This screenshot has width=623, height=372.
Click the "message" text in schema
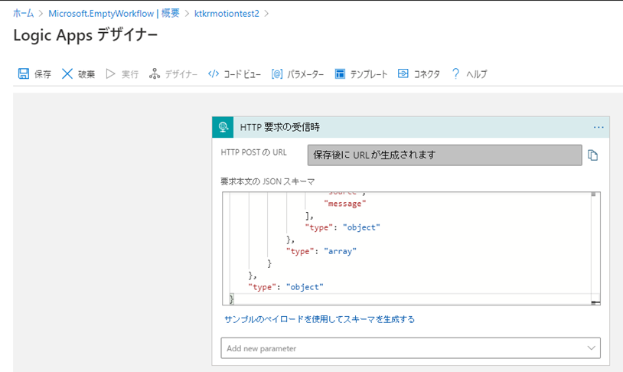click(x=345, y=204)
